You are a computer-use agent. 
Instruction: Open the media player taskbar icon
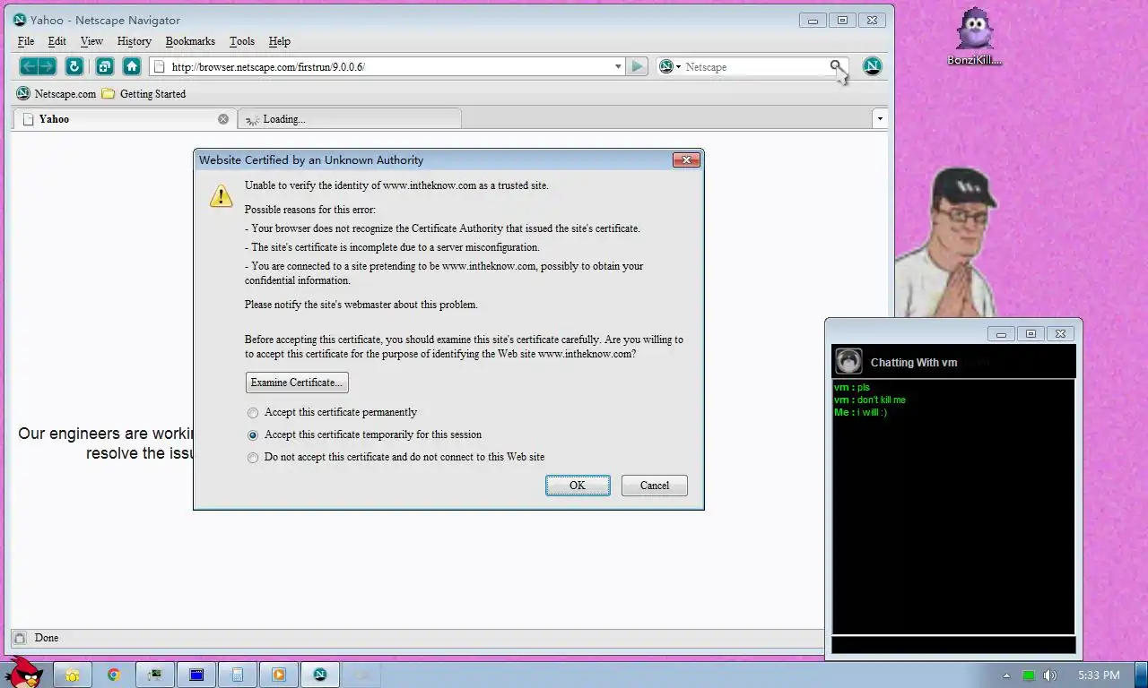click(279, 675)
